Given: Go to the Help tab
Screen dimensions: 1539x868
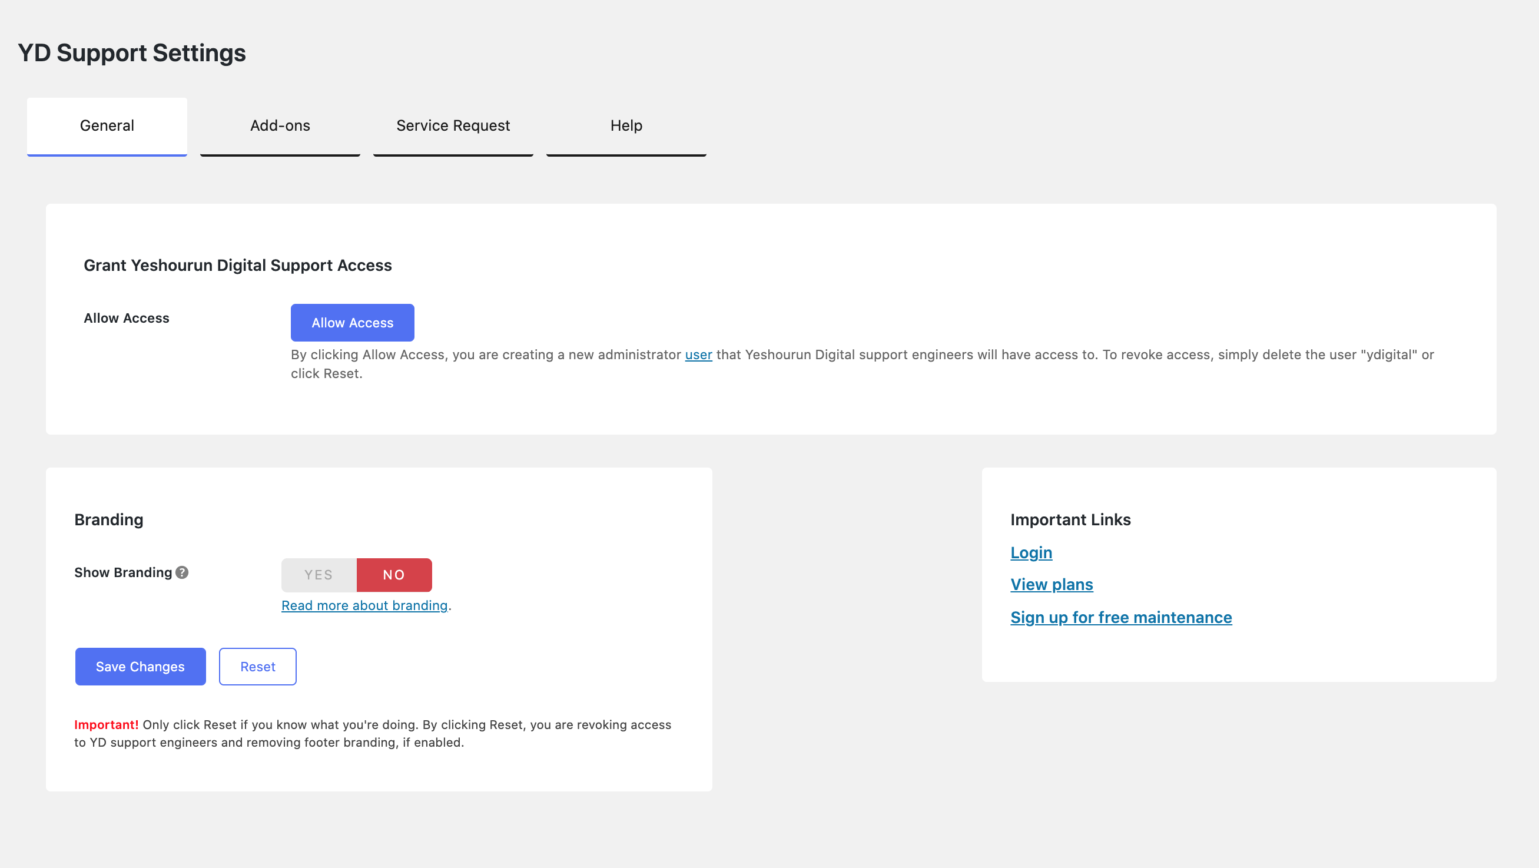Looking at the screenshot, I should 626,126.
